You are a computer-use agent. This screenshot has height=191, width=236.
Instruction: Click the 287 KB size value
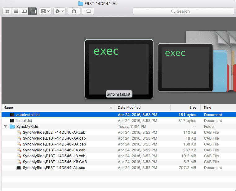[x=190, y=150]
